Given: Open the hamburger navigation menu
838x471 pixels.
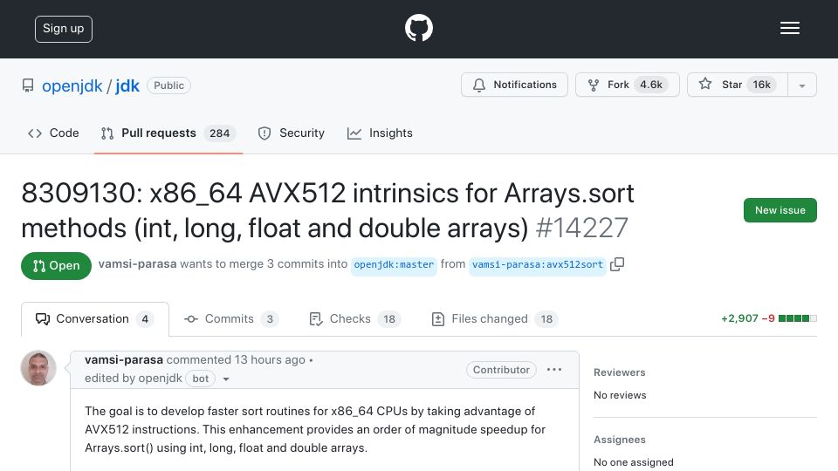Looking at the screenshot, I should (x=789, y=28).
